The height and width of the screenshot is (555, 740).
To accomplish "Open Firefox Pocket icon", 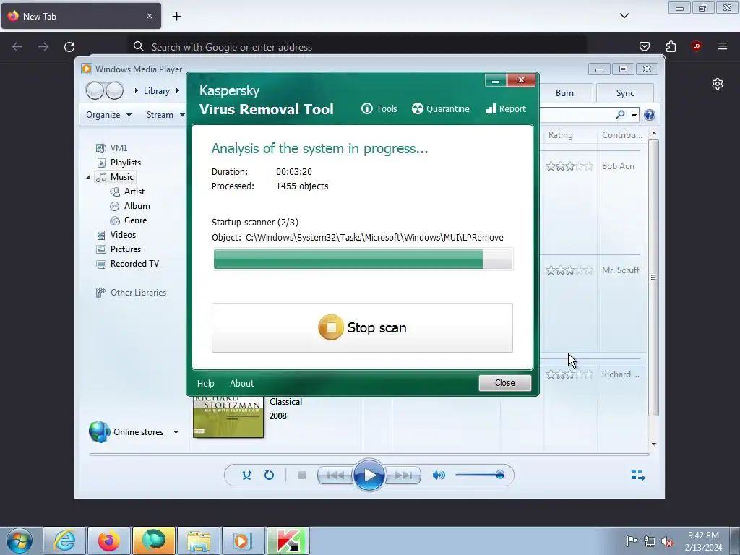I will coord(644,46).
